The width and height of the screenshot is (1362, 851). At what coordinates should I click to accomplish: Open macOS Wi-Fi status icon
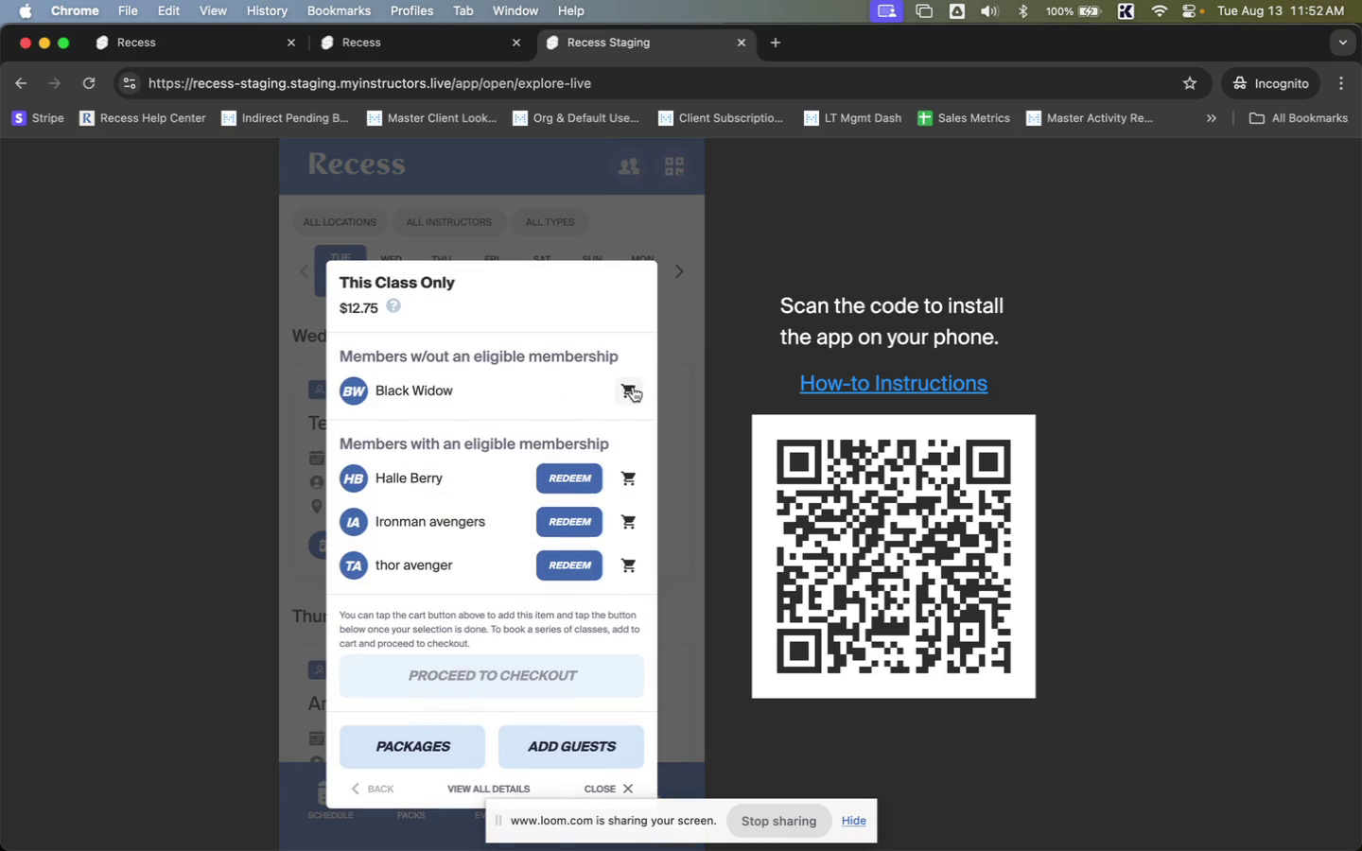point(1160,11)
